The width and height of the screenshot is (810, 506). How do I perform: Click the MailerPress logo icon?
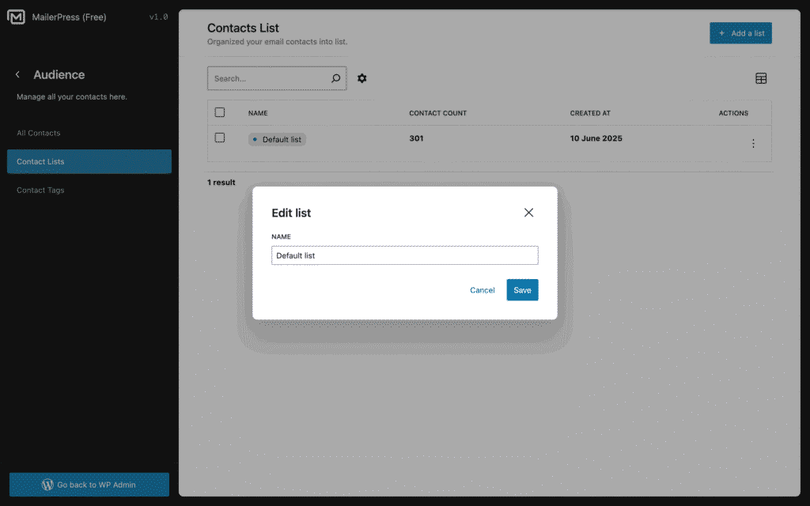[16, 16]
